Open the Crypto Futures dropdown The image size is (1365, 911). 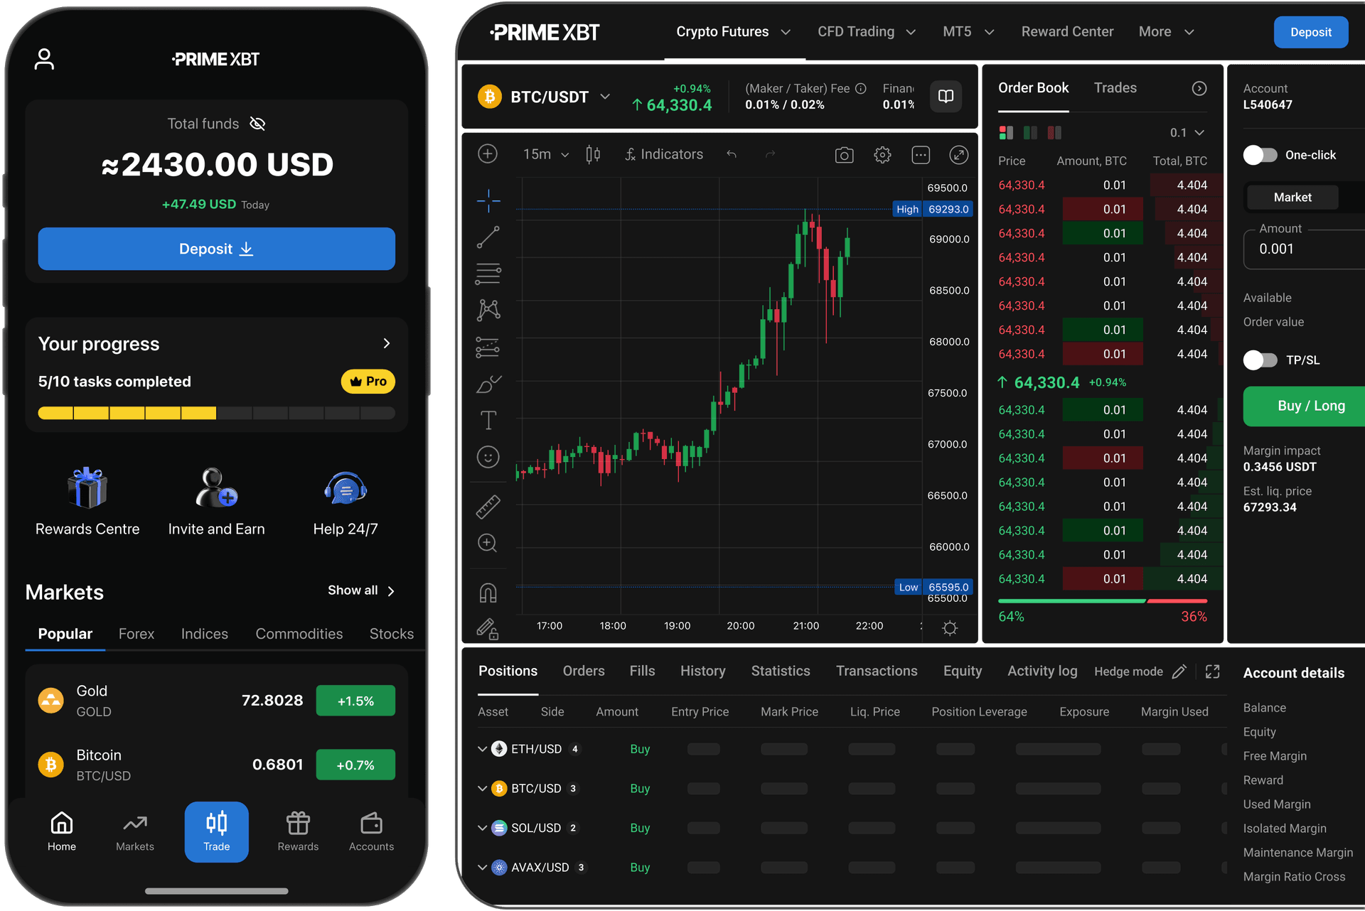[734, 32]
